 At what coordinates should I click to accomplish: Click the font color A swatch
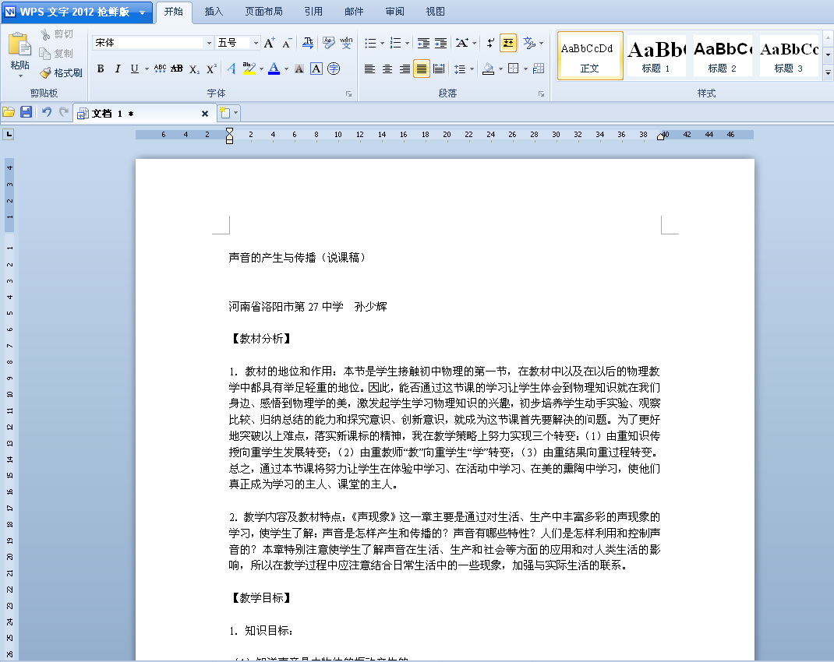point(274,69)
